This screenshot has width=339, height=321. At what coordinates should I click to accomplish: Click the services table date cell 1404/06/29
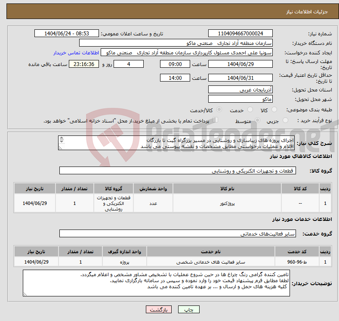[x=36, y=262]
